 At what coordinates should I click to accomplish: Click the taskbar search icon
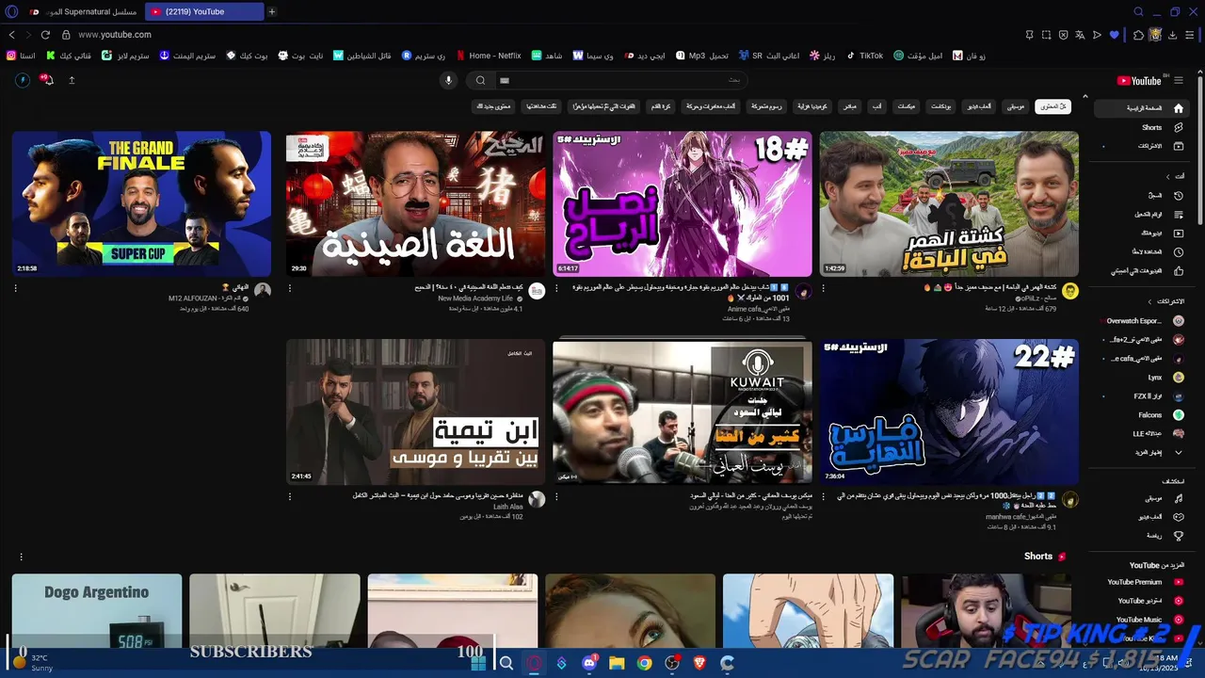[506, 663]
